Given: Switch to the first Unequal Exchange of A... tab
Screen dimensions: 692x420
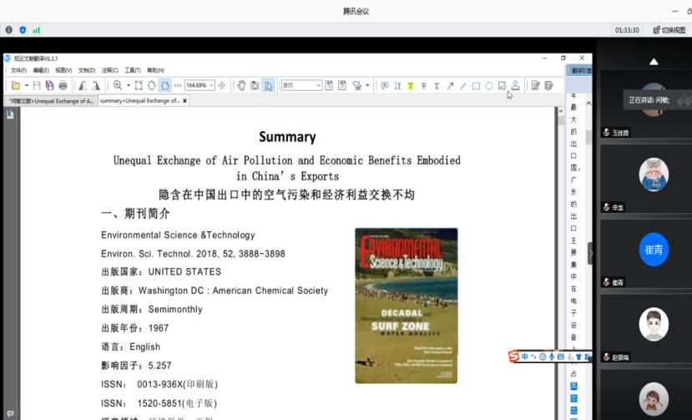Looking at the screenshot, I should point(51,101).
